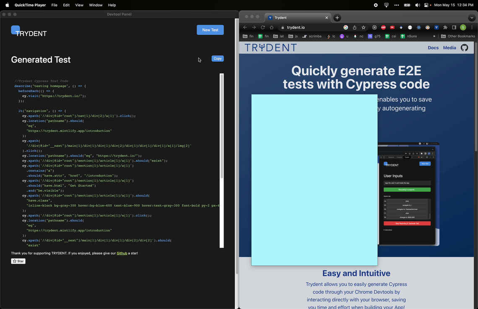Bookmark this page with the star icon
The width and height of the screenshot is (478, 309).
pos(364,27)
